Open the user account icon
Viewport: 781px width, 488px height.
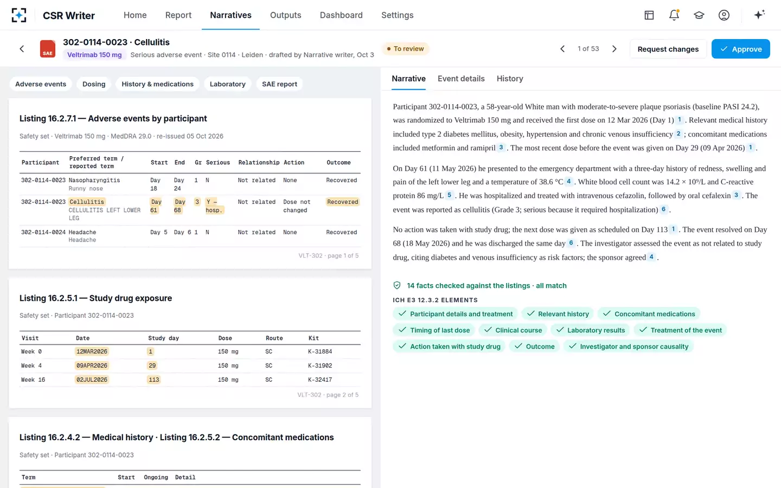724,15
